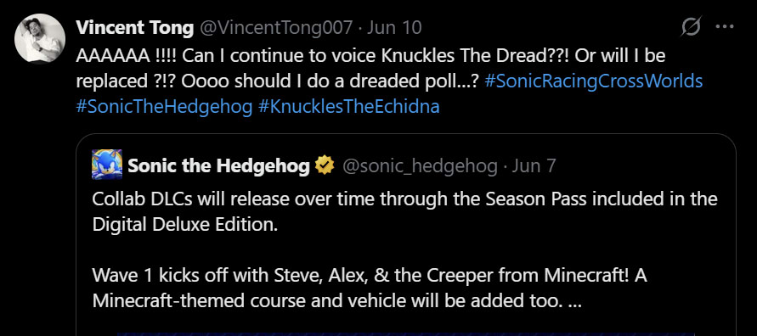
Task: Open the @VincentTong007 handle
Action: pyautogui.click(x=275, y=27)
